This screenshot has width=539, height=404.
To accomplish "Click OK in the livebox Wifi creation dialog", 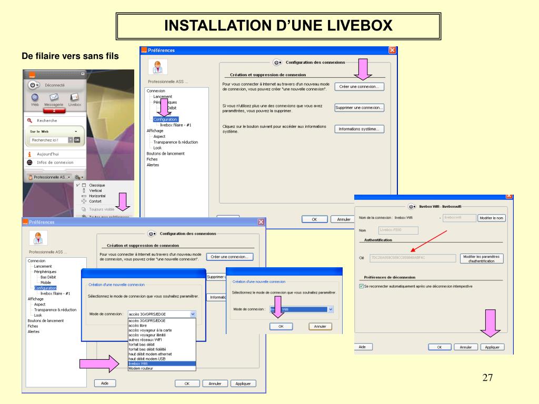I will (x=281, y=326).
